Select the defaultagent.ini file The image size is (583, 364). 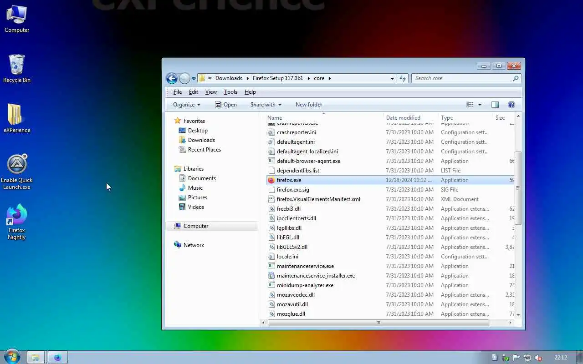tap(296, 142)
